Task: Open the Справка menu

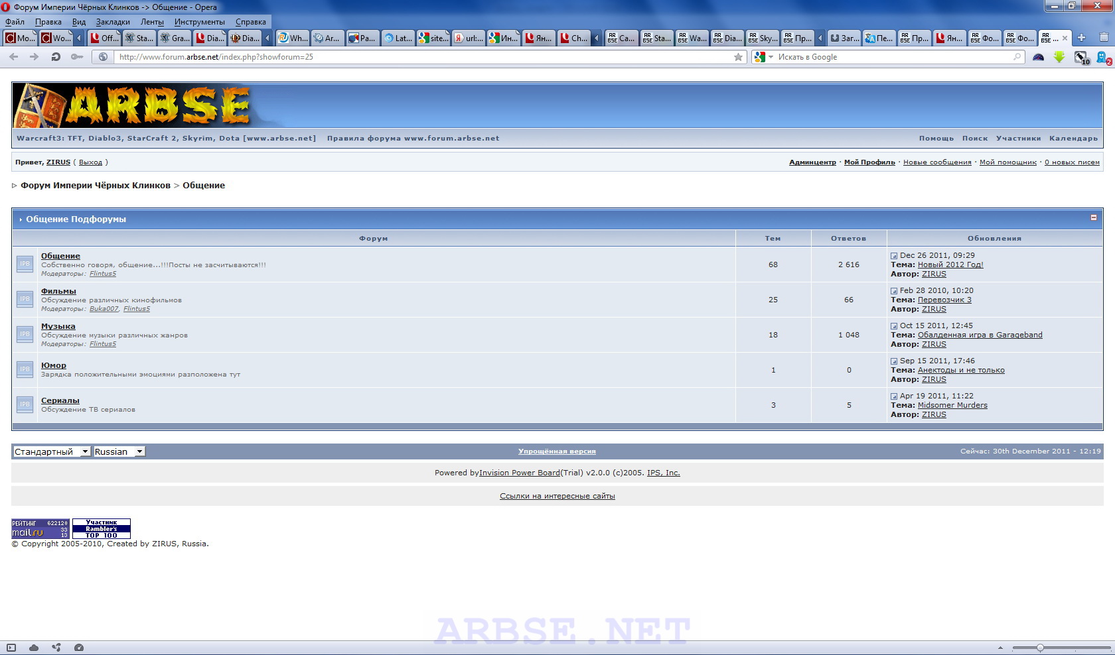Action: (x=251, y=22)
